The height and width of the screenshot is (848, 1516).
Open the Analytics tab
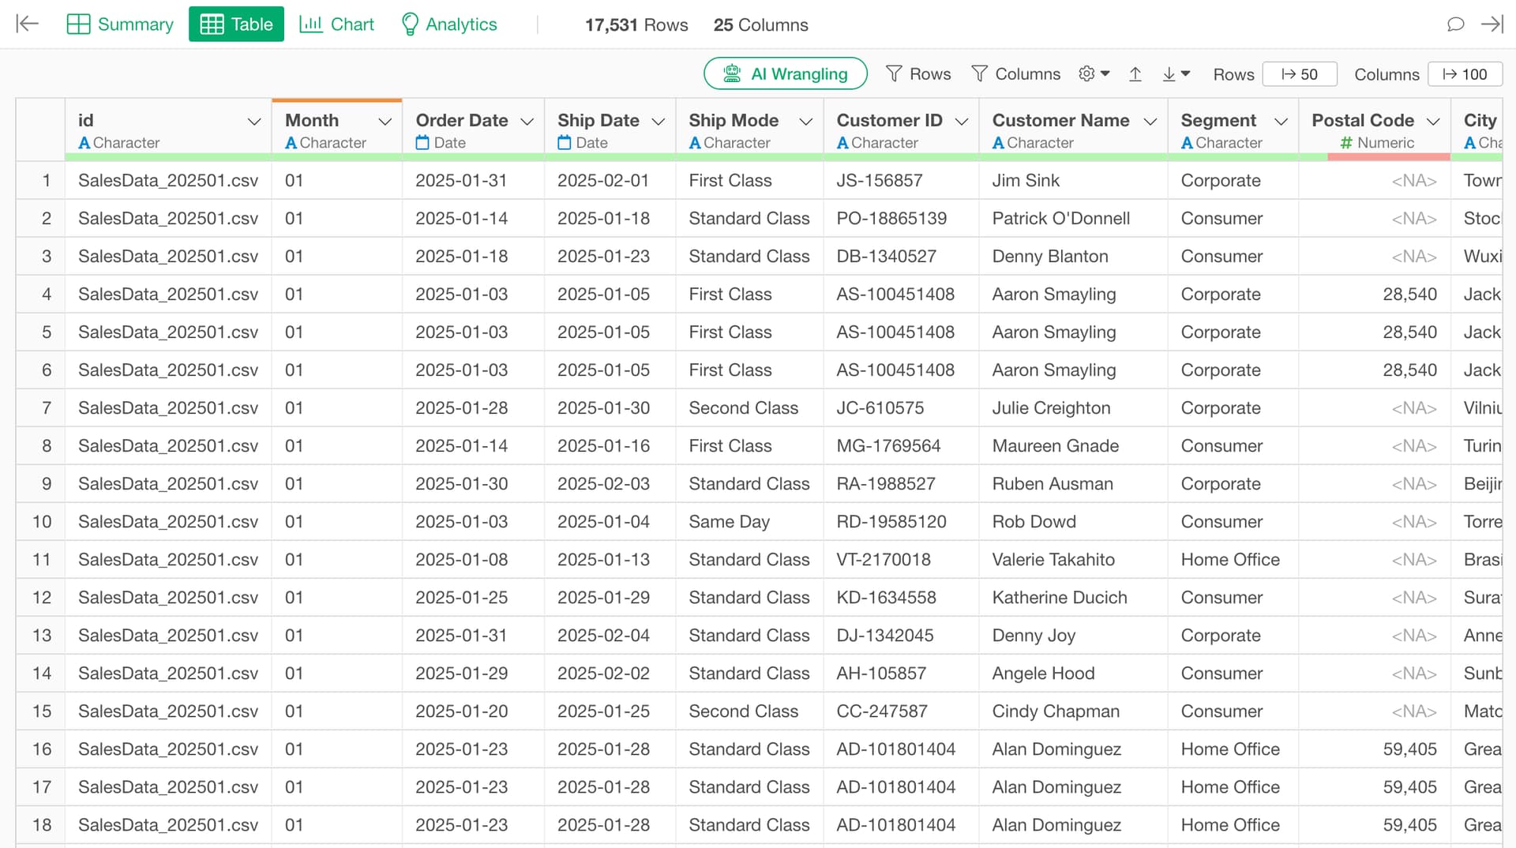pos(449,24)
